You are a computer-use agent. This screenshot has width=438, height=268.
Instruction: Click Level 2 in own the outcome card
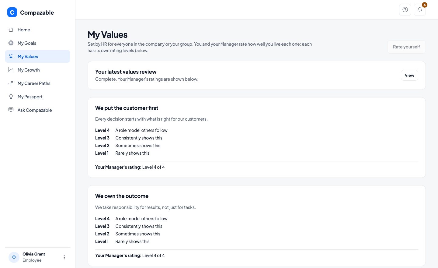(x=128, y=234)
